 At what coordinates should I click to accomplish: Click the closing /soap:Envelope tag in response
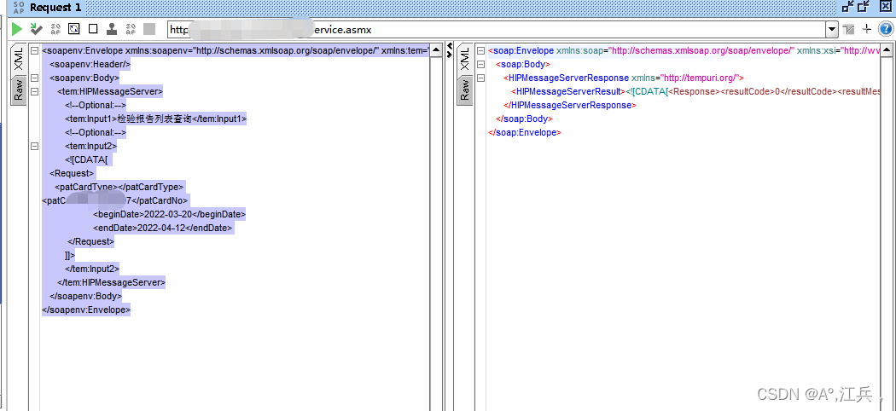pos(525,132)
